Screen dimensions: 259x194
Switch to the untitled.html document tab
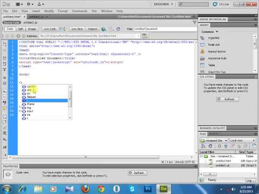tap(12, 17)
